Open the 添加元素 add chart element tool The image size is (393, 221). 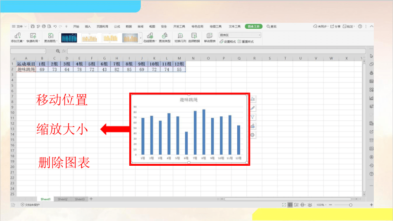pos(17,37)
